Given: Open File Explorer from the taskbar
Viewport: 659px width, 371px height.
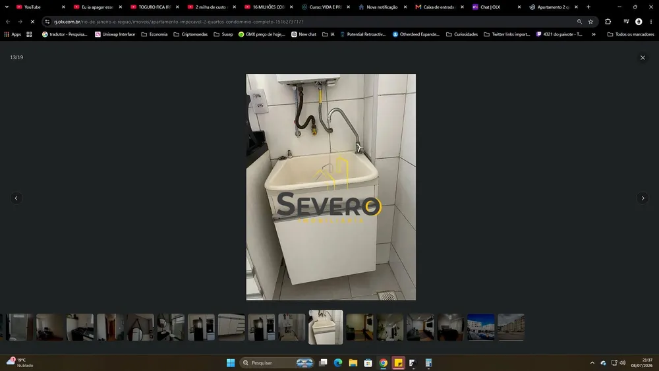Looking at the screenshot, I should click(x=353, y=362).
